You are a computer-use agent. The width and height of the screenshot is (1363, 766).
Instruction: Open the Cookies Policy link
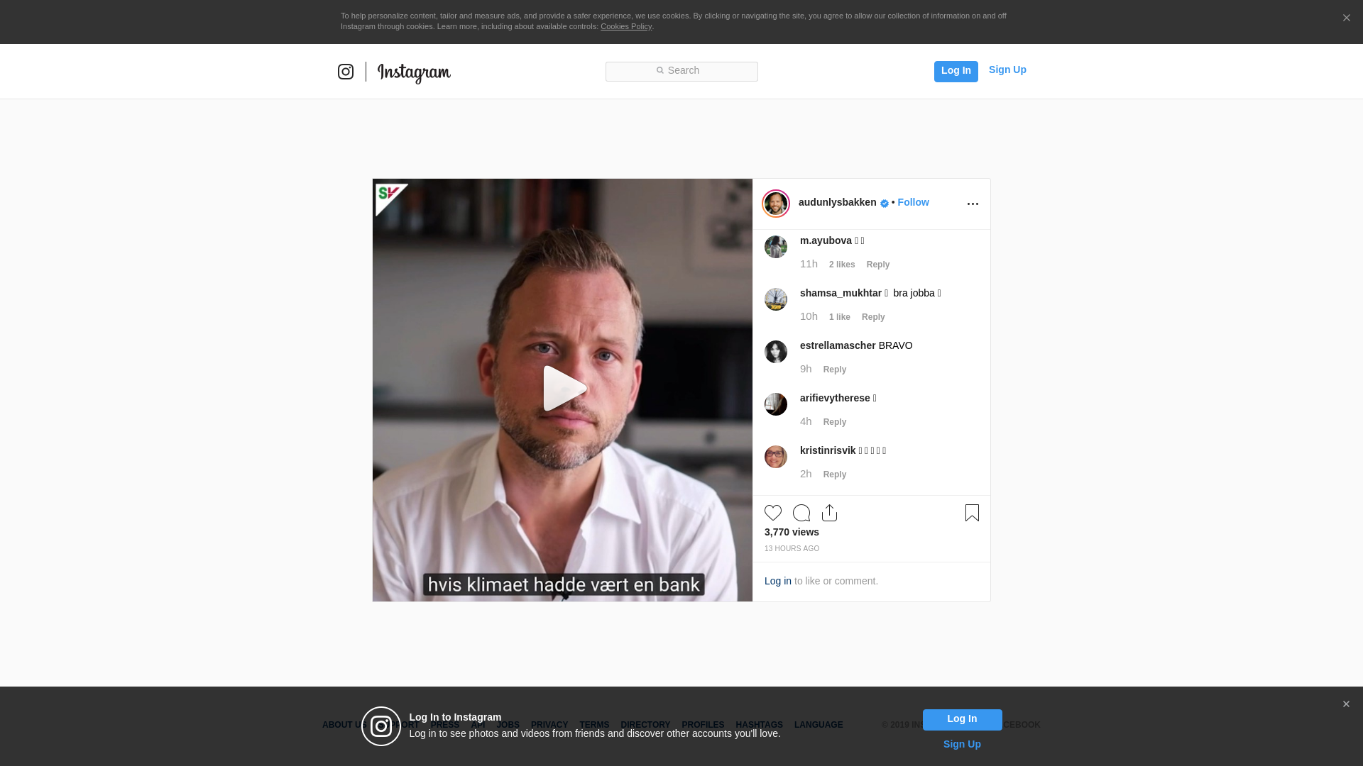click(x=625, y=26)
